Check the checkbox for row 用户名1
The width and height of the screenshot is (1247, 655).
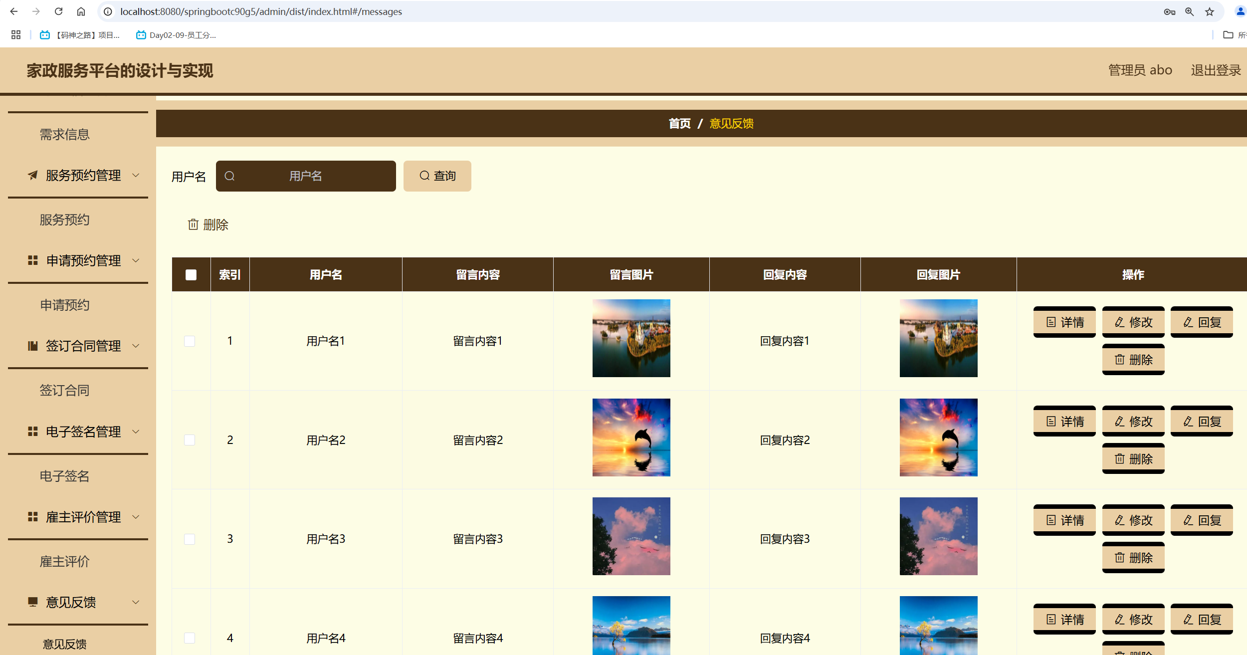[190, 341]
